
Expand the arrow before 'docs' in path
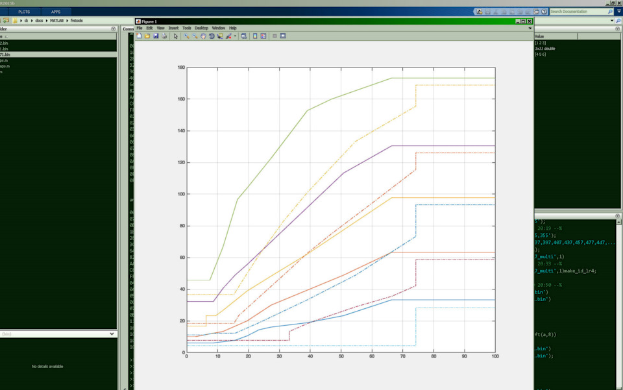(x=32, y=21)
